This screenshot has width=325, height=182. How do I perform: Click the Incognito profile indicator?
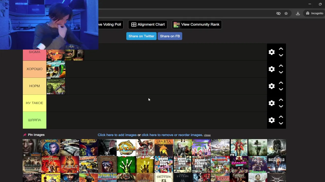(x=315, y=13)
